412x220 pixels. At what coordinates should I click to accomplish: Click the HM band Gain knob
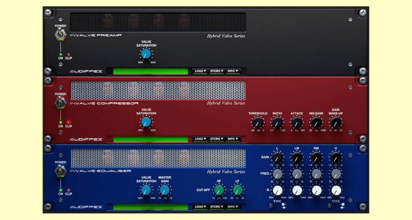pyautogui.click(x=316, y=158)
